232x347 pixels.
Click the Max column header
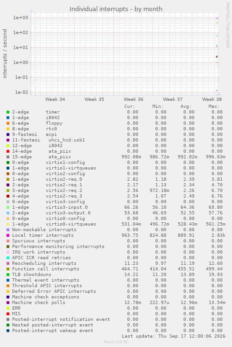[214, 106]
